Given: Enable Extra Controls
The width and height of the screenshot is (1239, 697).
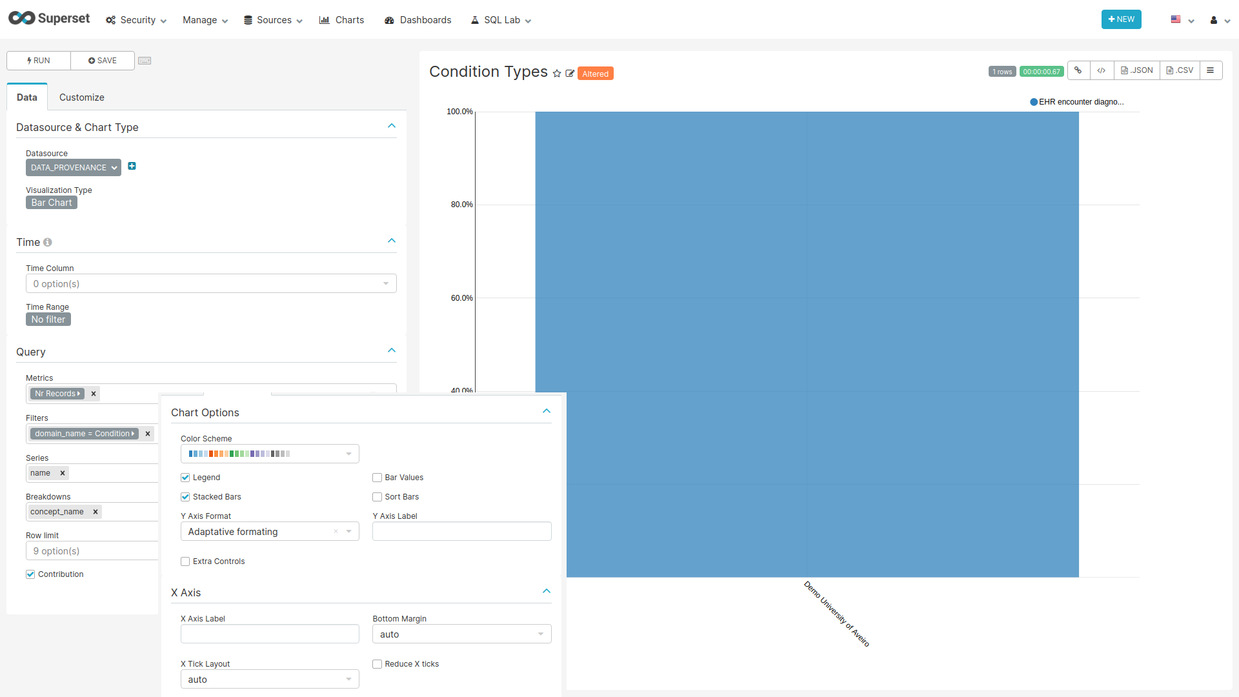Looking at the screenshot, I should [x=185, y=561].
